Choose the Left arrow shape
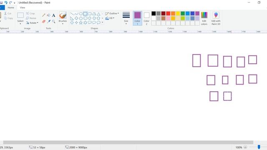Image resolution: width=267 pixels, height=150 pixels. tap(94, 18)
